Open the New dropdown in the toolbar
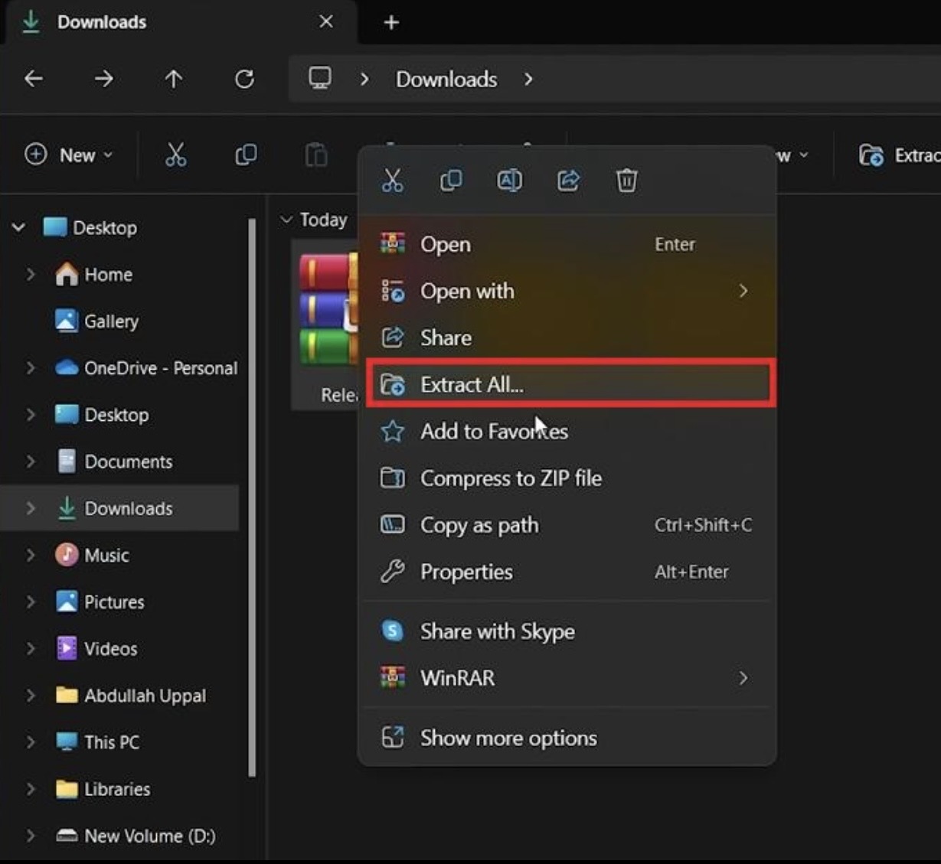941x864 pixels. [69, 155]
